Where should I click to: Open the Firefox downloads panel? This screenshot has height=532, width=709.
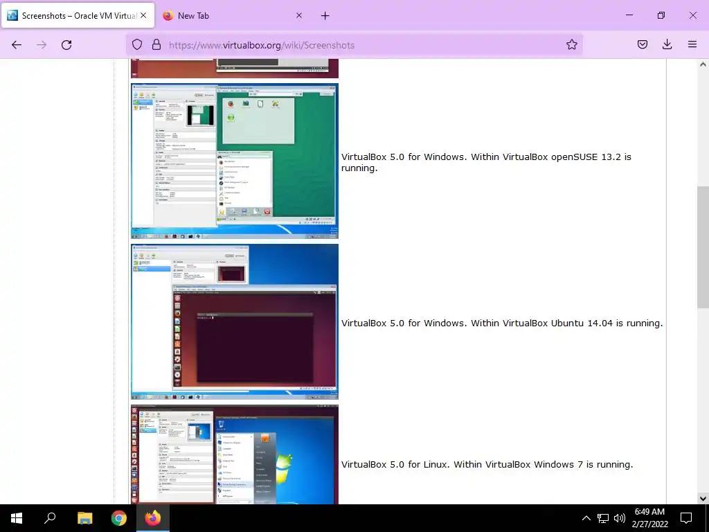coord(667,44)
